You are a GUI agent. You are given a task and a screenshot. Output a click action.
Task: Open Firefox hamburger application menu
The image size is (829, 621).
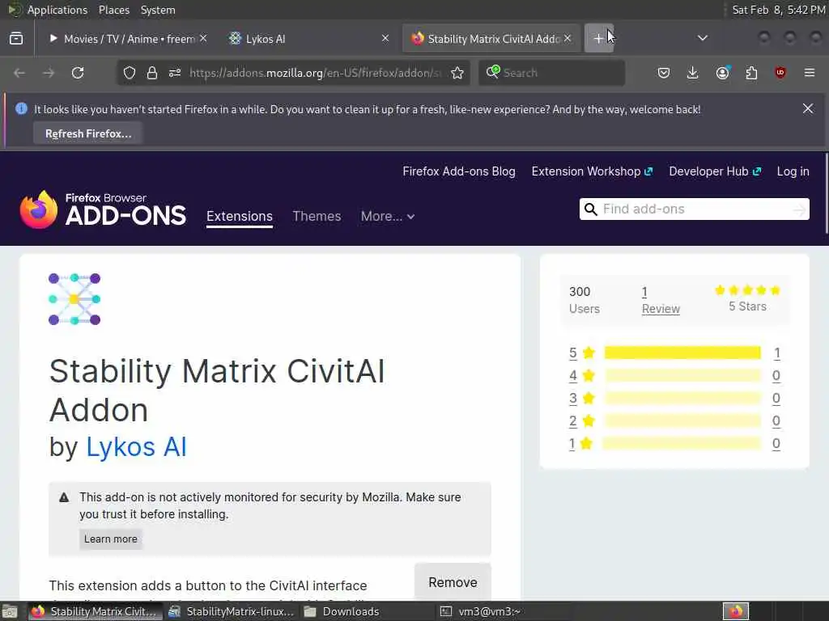pyautogui.click(x=810, y=73)
